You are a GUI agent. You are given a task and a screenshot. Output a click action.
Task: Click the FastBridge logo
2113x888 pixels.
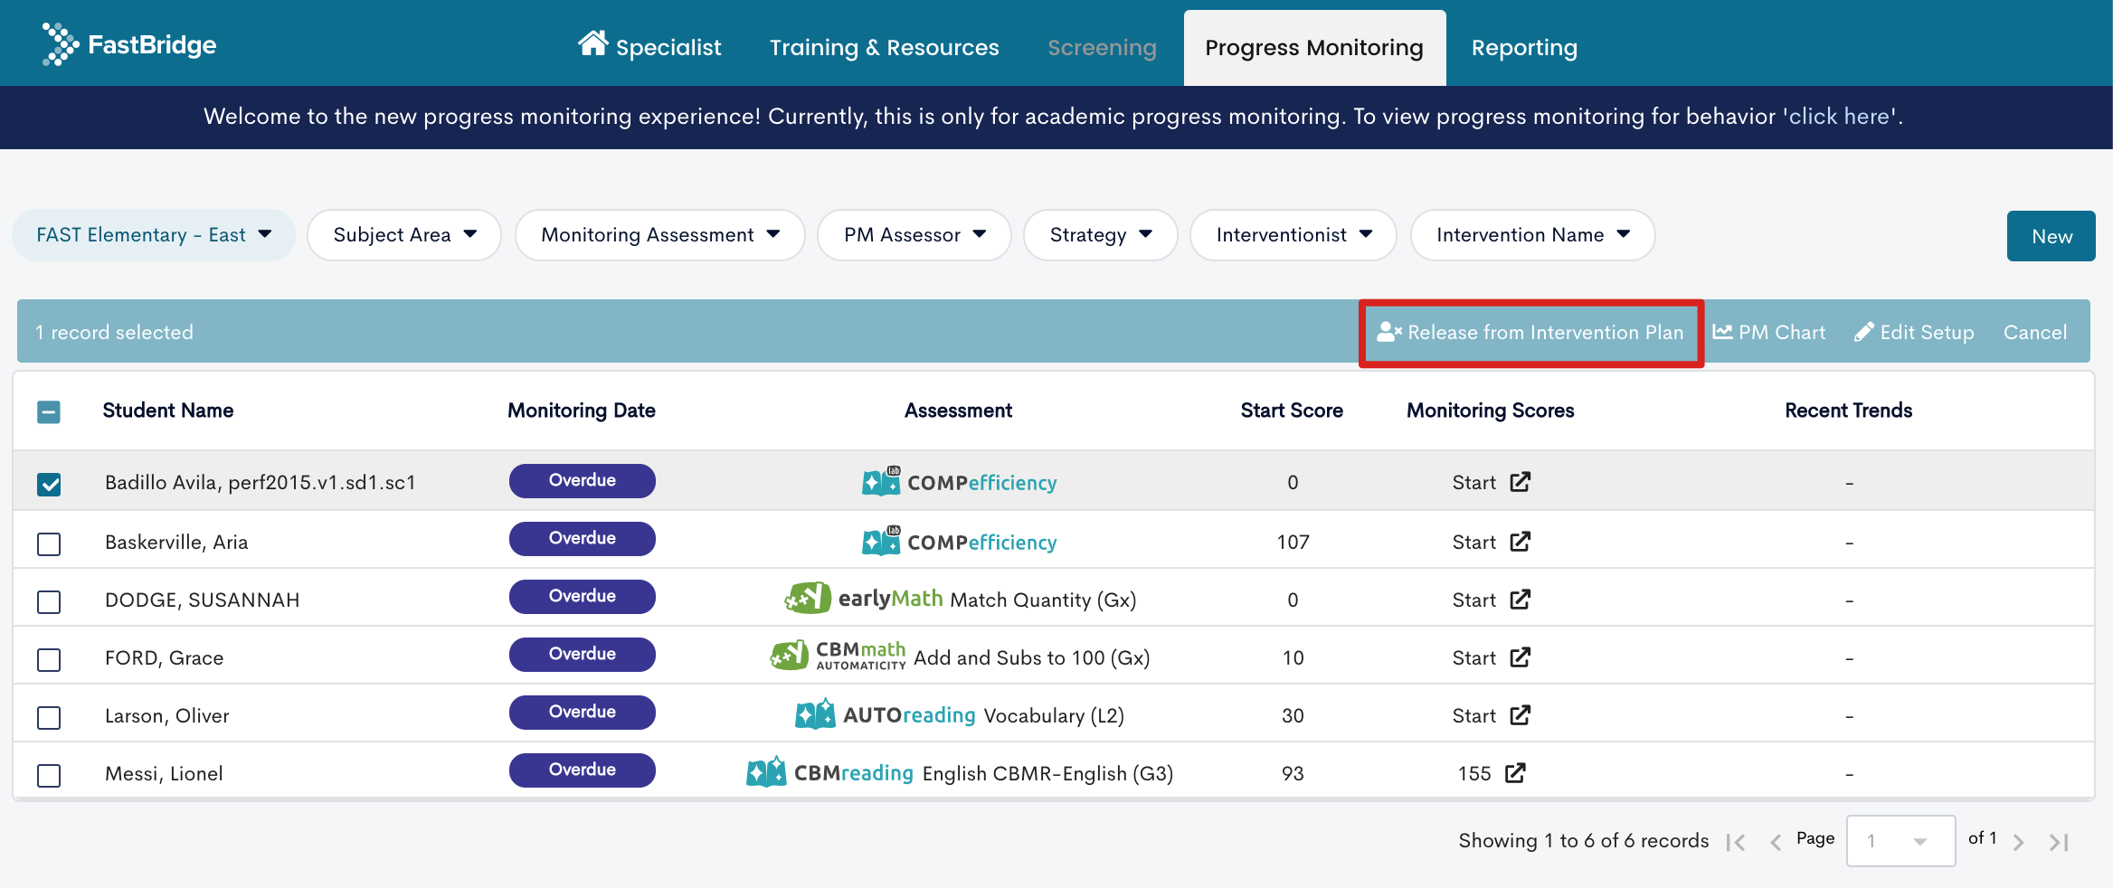coord(128,44)
